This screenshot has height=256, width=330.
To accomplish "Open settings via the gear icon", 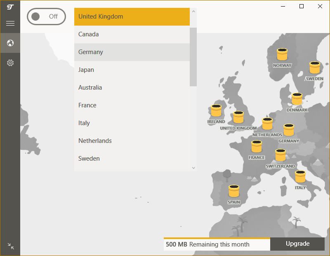I will (10, 63).
